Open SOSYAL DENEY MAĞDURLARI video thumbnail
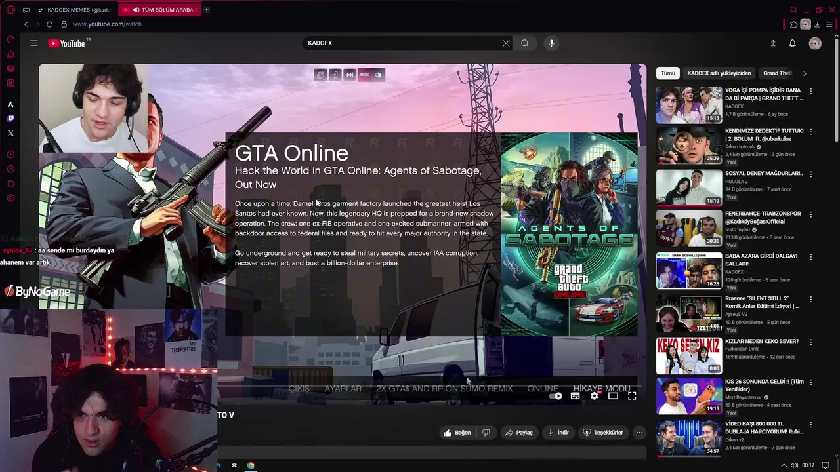This screenshot has height=472, width=840. point(689,187)
